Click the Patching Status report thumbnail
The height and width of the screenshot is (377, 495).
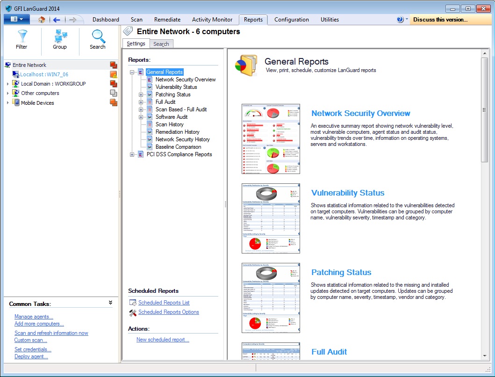pyautogui.click(x=271, y=298)
